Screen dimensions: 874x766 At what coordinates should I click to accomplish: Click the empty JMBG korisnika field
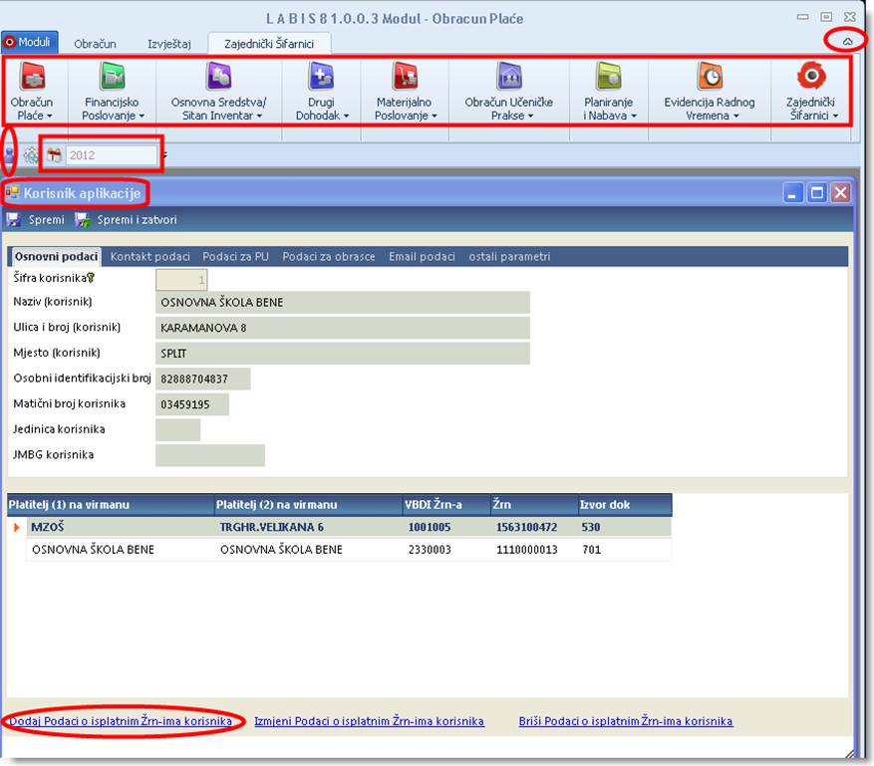(x=210, y=455)
